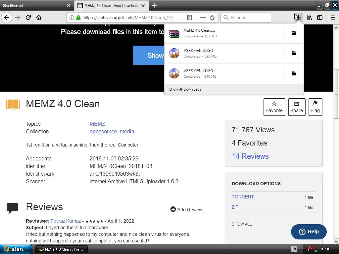
Task: Go back to the previous page
Action: click(7, 18)
